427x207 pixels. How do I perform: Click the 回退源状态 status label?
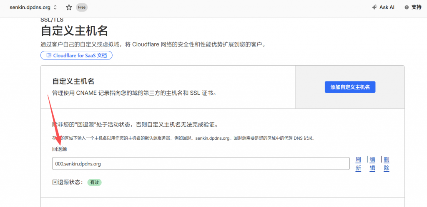(x=68, y=182)
